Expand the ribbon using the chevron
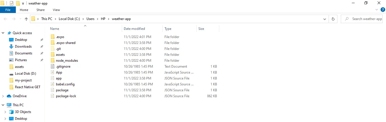 (377, 10)
